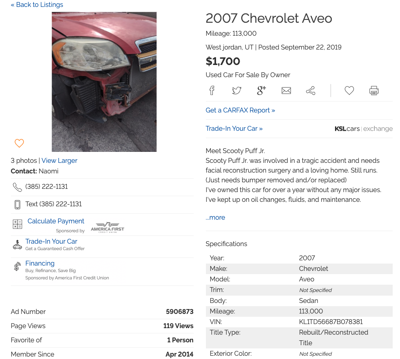The height and width of the screenshot is (359, 400).
Task: Click the mobile text message icon
Action: pyautogui.click(x=17, y=204)
